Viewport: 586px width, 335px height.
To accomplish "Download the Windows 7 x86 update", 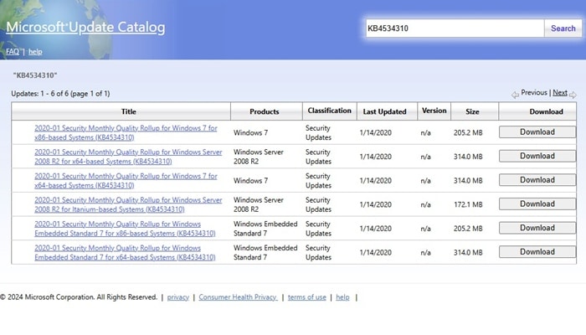I will 537,132.
